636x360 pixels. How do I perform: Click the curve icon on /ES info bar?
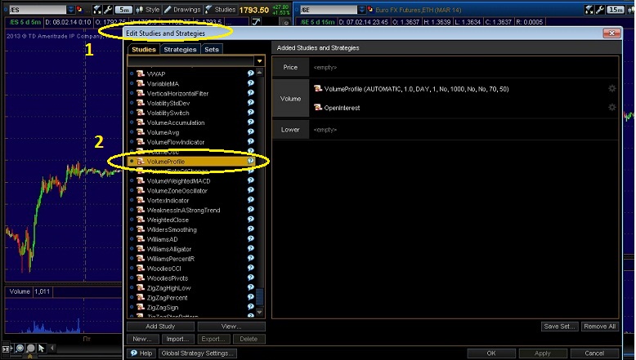tap(256, 22)
